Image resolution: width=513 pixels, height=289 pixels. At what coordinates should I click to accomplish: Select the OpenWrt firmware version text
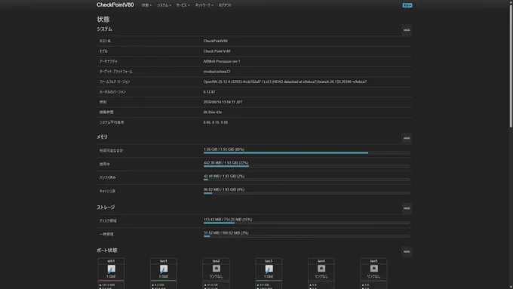(285, 81)
